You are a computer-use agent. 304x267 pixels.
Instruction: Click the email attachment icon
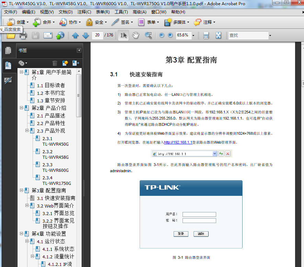click(x=48, y=35)
